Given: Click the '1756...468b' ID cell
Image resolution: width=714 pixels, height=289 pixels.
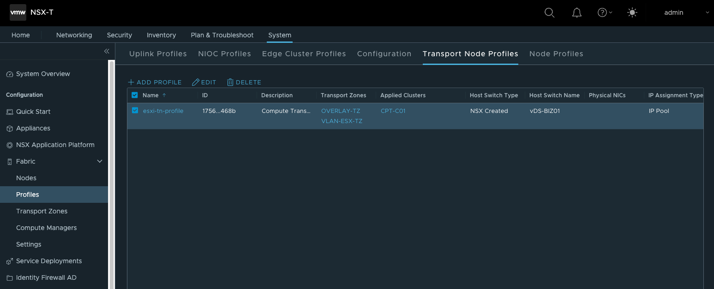Looking at the screenshot, I should tap(219, 111).
